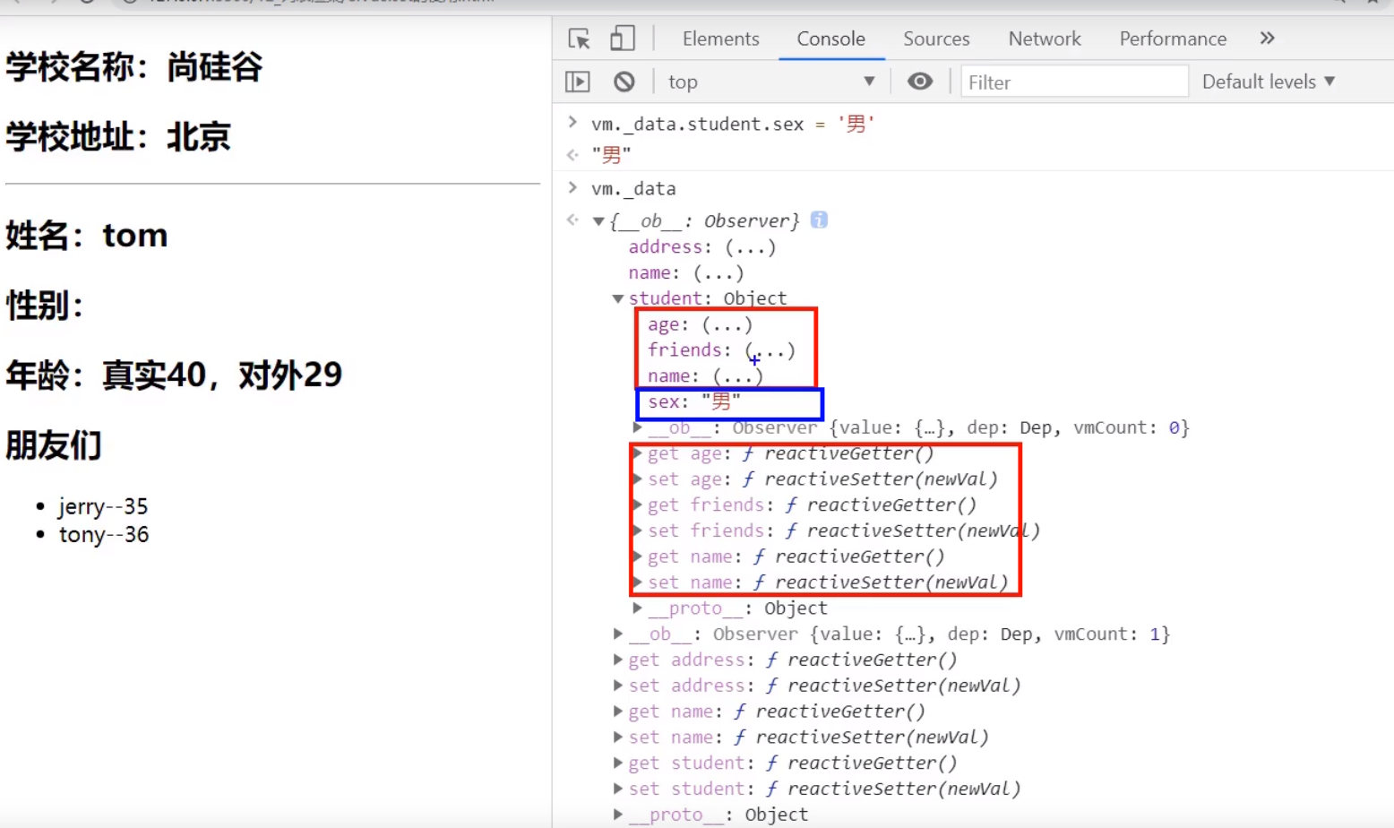The width and height of the screenshot is (1394, 828).
Task: Open the Elements tab
Action: 720,39
